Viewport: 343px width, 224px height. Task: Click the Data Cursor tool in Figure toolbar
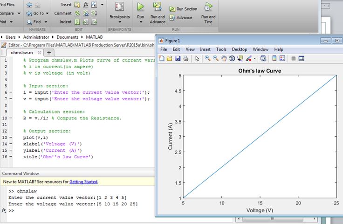click(x=240, y=58)
